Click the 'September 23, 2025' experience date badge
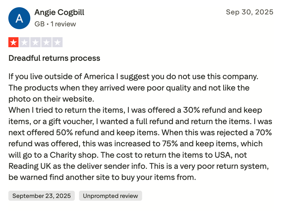This screenshot has height=211, width=292. click(41, 196)
